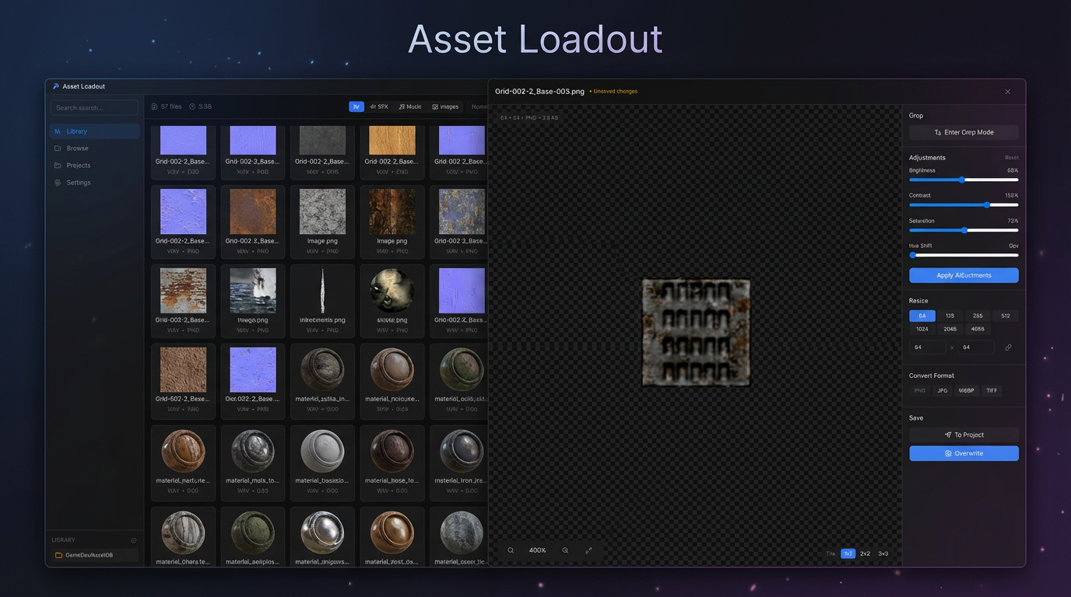Click the resize width input field
Screen dimensions: 1071x597
click(928, 347)
